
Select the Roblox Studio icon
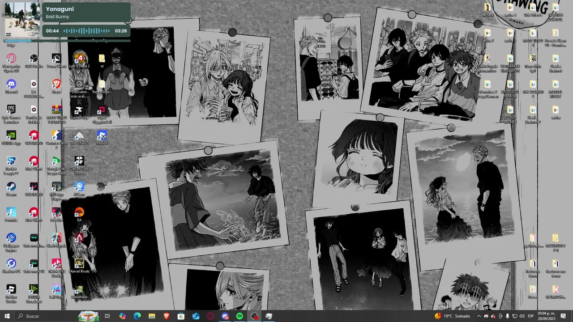11,294
